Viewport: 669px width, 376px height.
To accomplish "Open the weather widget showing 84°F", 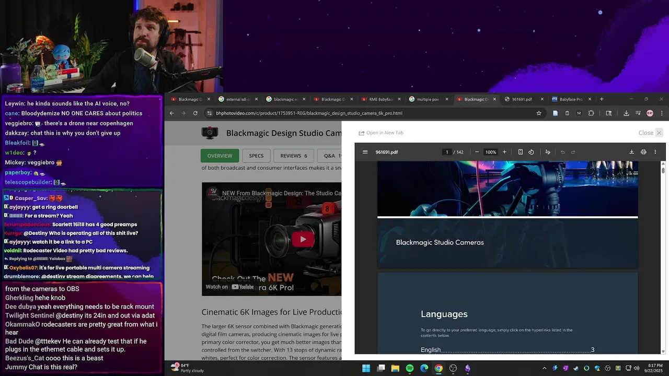I will coord(188,368).
